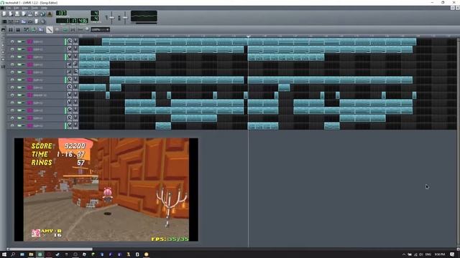Open fourth track's gear operations menu

(x=12, y=64)
